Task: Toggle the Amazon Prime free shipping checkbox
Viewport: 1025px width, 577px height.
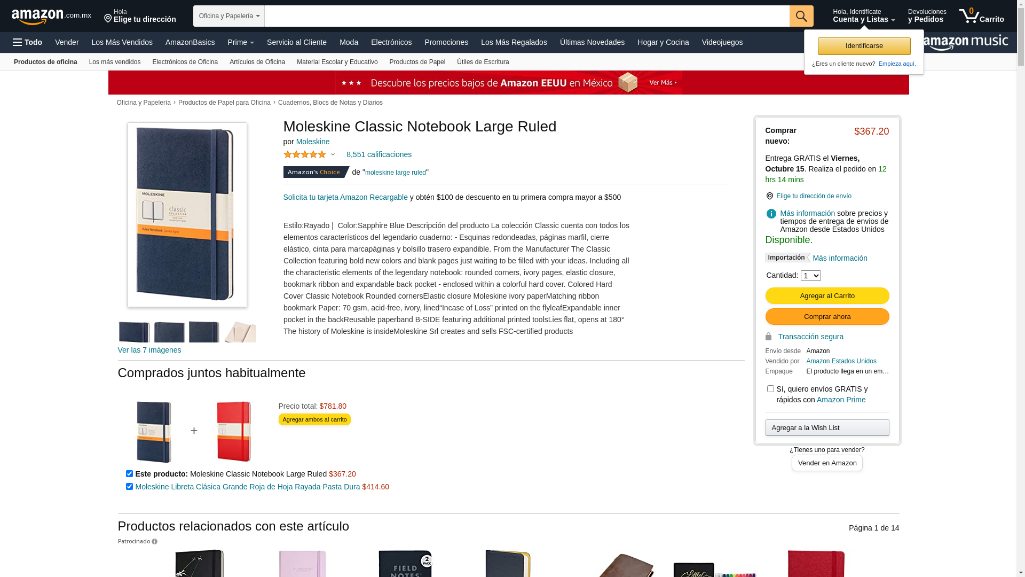Action: (770, 389)
